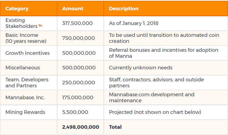This screenshot has height=135, width=228.
Task: Click the 317,500,000 amount cell
Action: 77,23
